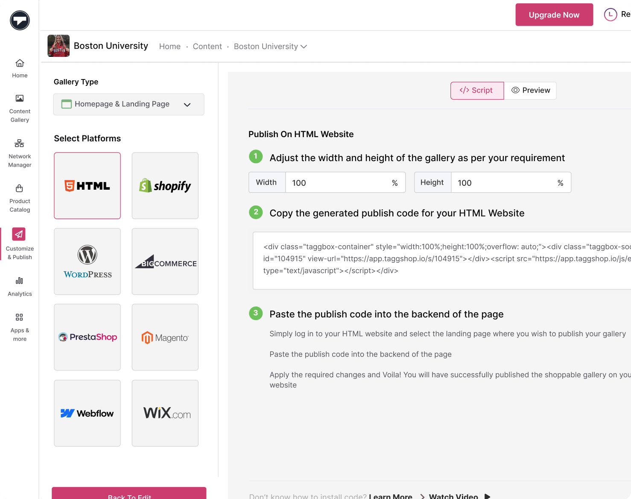
Task: Click the 'Select Platforms' heading
Action: click(x=88, y=138)
